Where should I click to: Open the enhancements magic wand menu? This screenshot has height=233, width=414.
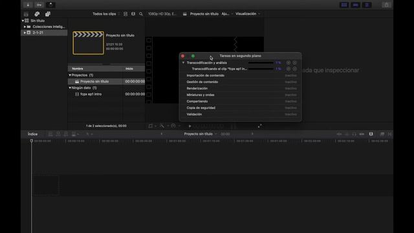[x=164, y=126]
